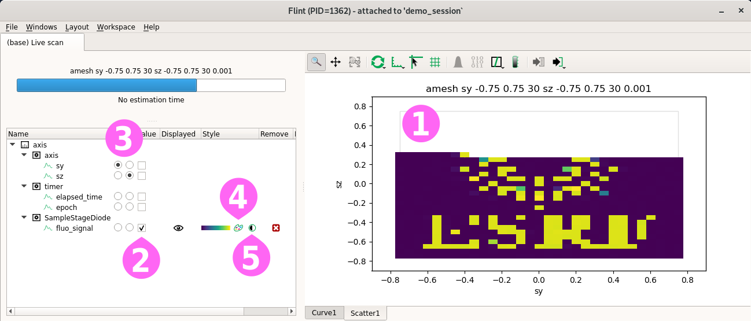Toggle the green grid icon
This screenshot has height=321, width=751.
436,61
